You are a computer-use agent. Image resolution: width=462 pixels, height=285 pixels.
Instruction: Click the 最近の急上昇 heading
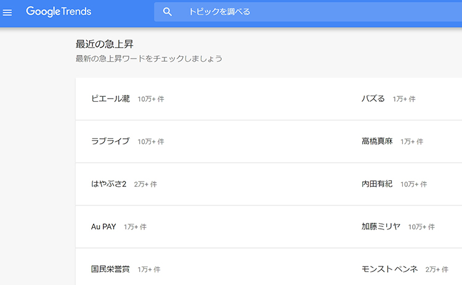point(105,44)
